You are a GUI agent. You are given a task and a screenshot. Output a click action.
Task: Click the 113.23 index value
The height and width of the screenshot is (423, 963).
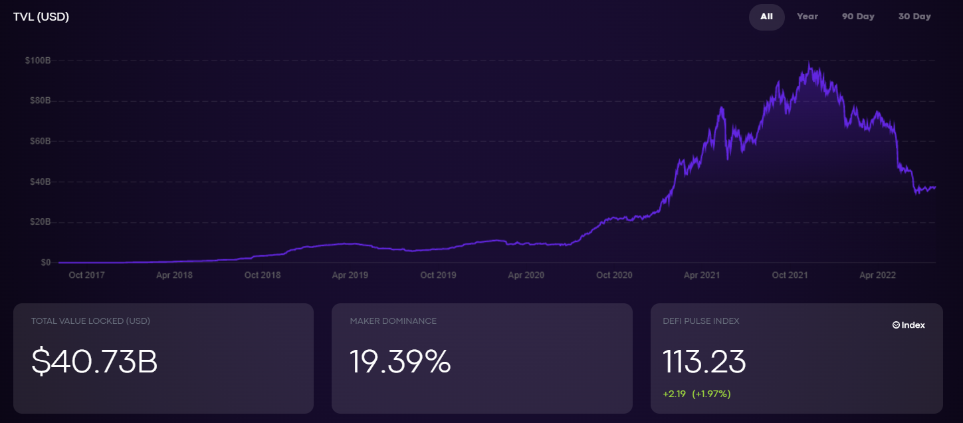704,362
